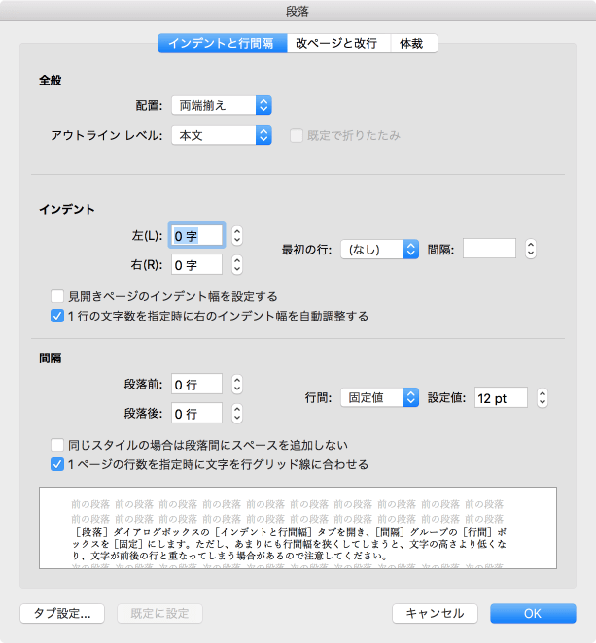Screen dimensions: 596x643
Task: Open the 配置 alignment dropdown
Action: pos(221,105)
